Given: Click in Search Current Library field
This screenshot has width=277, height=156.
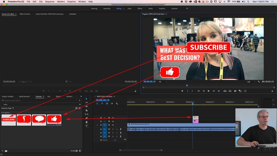Looking at the screenshot, I should coord(41,101).
